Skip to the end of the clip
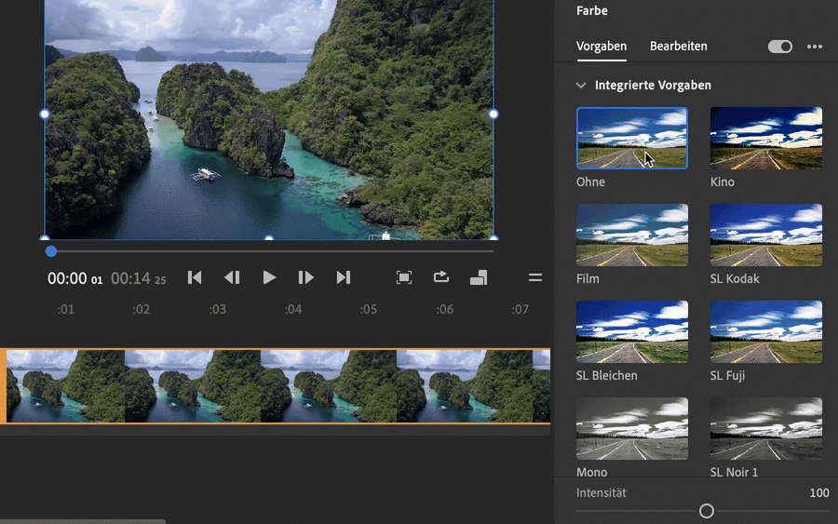The image size is (838, 524). click(x=344, y=277)
